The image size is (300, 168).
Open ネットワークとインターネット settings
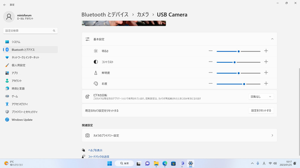pos(30,57)
